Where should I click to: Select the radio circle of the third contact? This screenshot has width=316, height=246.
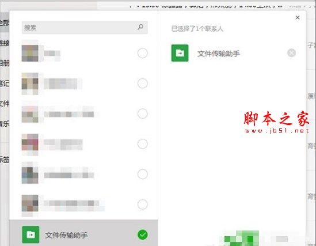tap(143, 113)
